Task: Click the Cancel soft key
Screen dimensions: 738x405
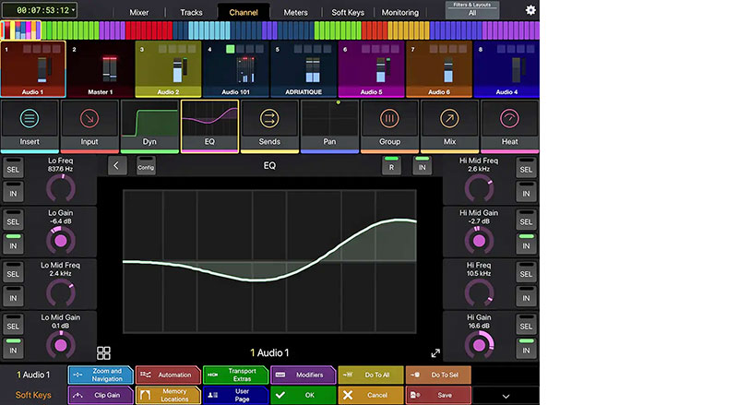Action: (x=371, y=395)
